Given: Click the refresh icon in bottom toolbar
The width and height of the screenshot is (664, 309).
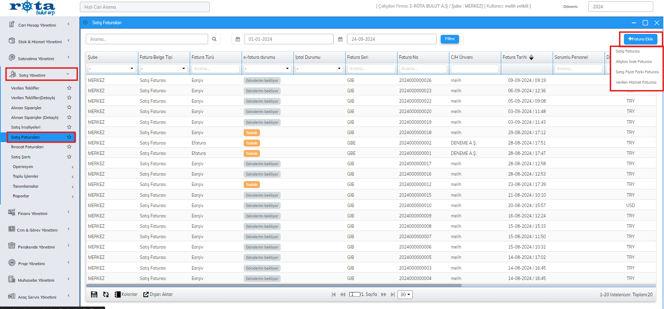Looking at the screenshot, I should (x=106, y=294).
